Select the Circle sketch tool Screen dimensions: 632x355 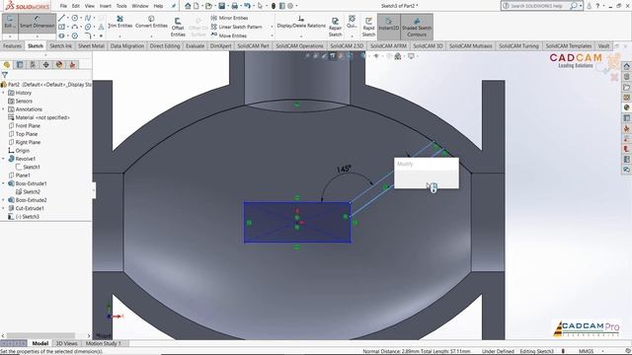coord(75,18)
